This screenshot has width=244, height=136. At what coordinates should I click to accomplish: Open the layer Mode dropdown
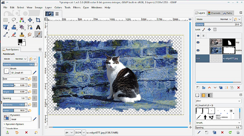coord(214,19)
